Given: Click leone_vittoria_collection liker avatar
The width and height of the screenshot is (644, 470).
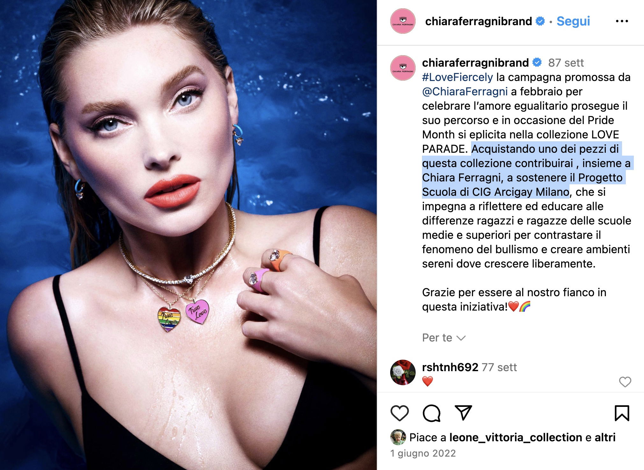Looking at the screenshot, I should tap(398, 437).
